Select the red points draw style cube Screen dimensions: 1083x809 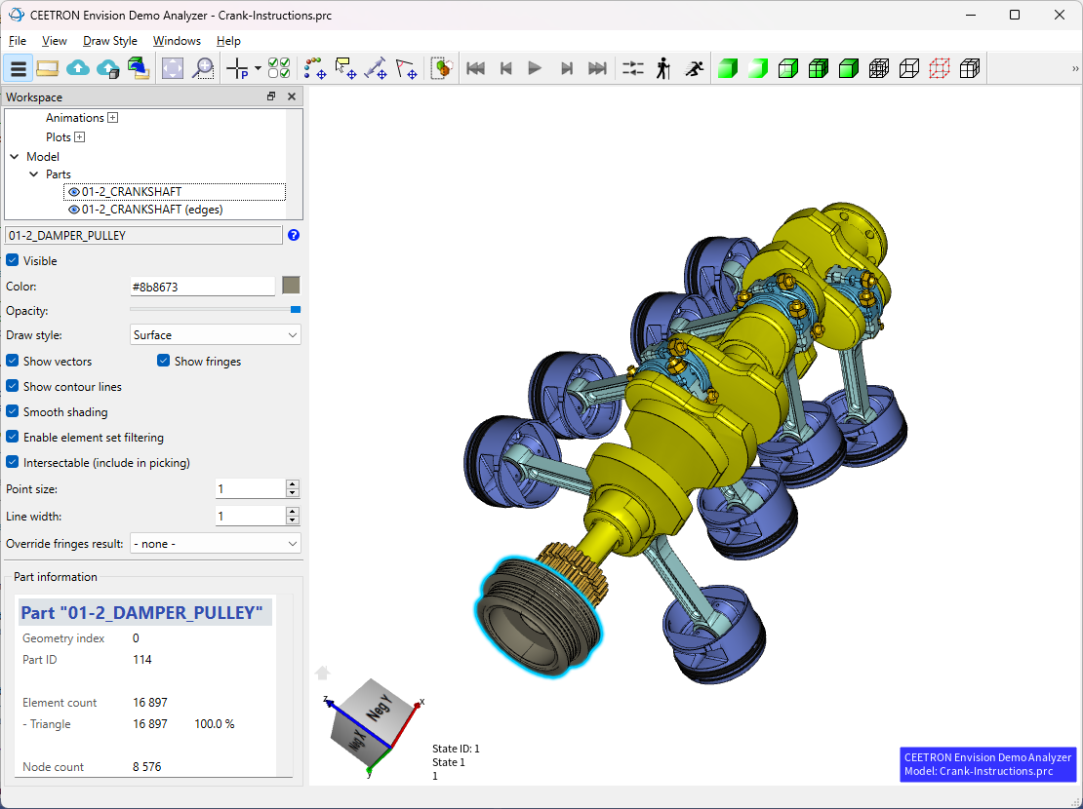pyautogui.click(x=940, y=68)
